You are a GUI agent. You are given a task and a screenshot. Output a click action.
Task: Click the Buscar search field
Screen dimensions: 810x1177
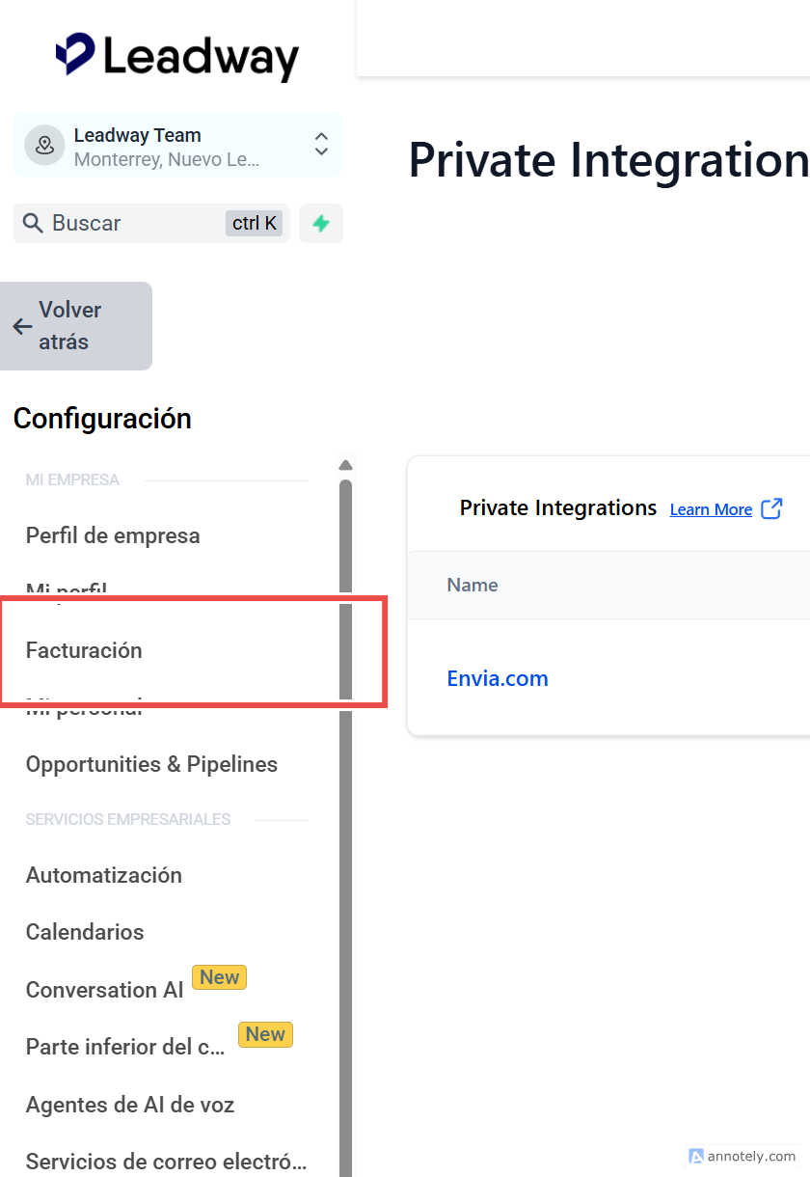coord(135,224)
